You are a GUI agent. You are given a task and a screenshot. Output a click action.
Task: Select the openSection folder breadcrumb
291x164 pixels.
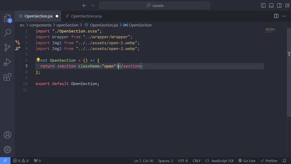point(67,25)
